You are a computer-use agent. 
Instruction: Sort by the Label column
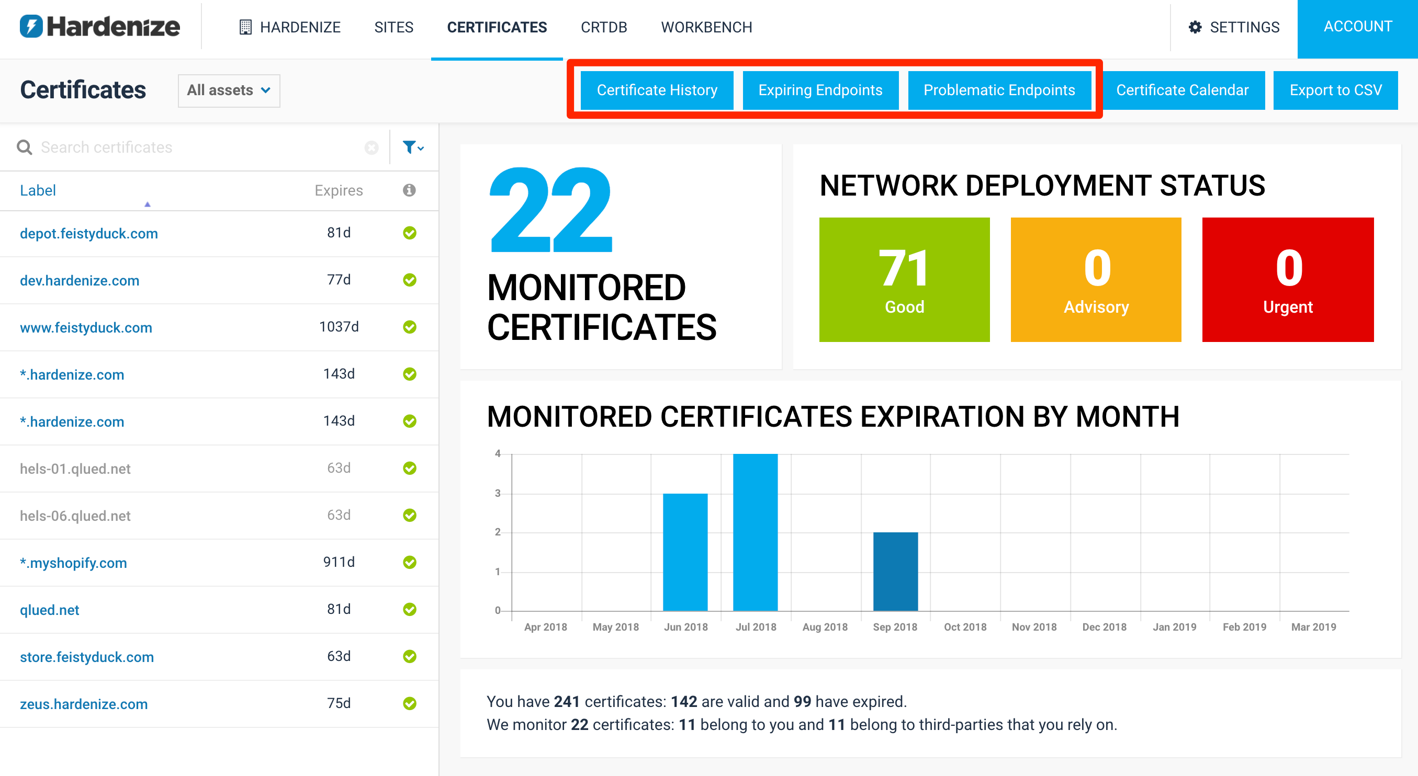coord(38,190)
